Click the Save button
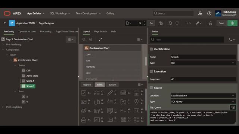The width and height of the screenshot is (239, 134). (x=221, y=23)
